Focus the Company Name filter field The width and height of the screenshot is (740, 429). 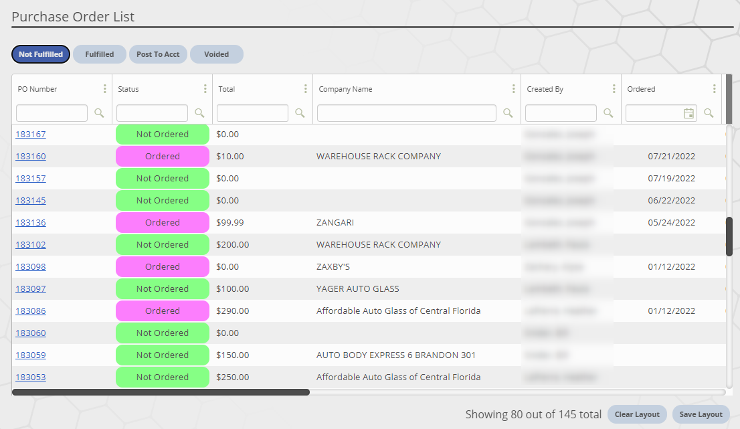click(407, 113)
